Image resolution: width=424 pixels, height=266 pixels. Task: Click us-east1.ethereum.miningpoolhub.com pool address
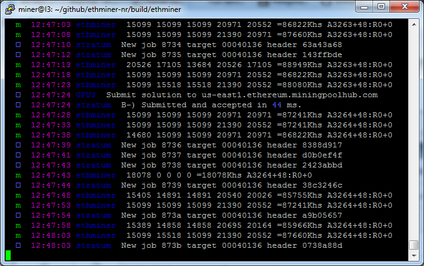[x=290, y=95]
